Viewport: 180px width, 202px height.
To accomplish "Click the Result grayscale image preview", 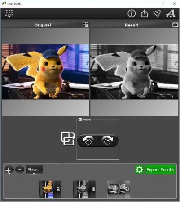I will pos(134,72).
